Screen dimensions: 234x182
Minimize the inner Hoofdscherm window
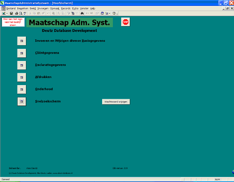(223, 9)
